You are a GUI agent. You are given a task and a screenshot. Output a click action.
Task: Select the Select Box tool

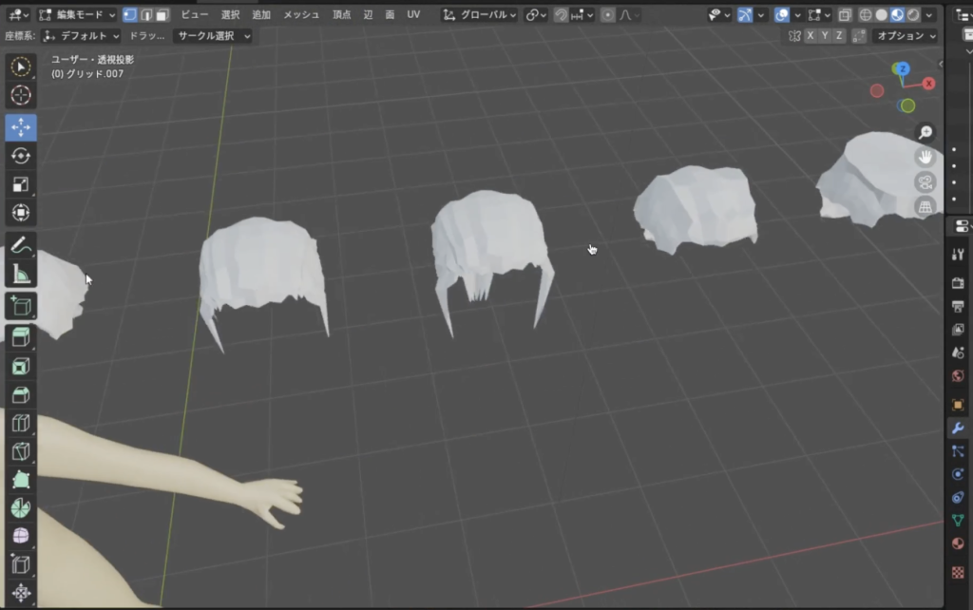click(21, 67)
